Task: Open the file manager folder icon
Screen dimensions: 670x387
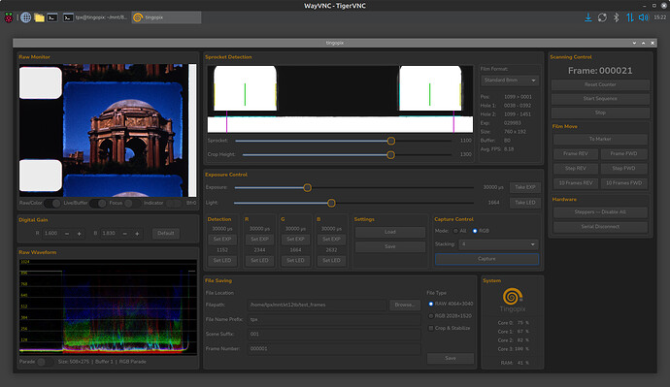Action: 39,17
